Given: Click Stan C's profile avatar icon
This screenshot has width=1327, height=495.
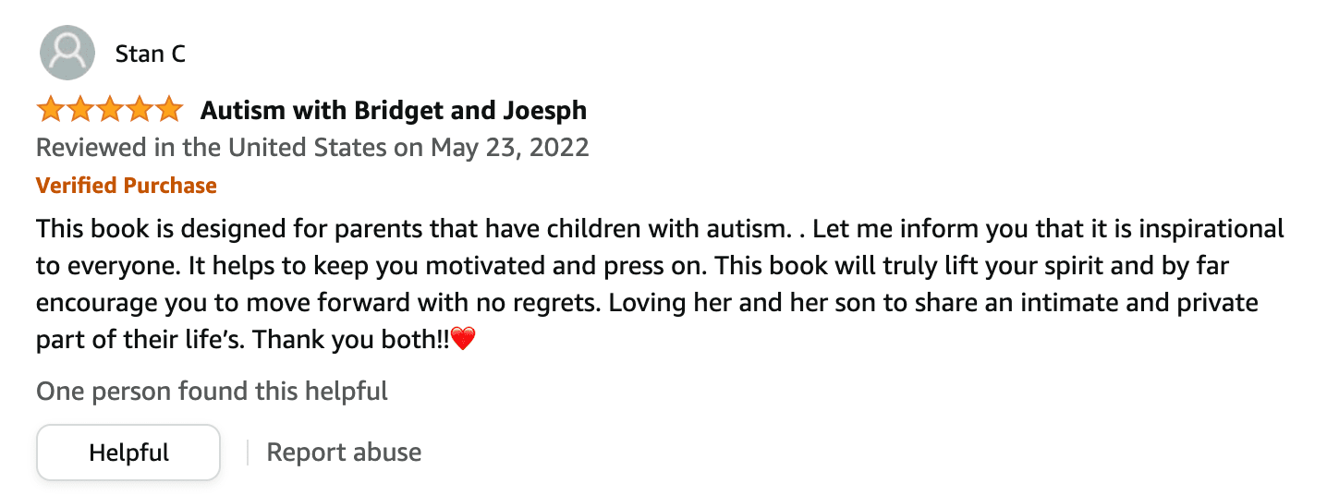Looking at the screenshot, I should 67,54.
